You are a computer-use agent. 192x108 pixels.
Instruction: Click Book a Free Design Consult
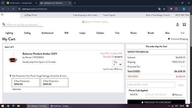[158, 15]
